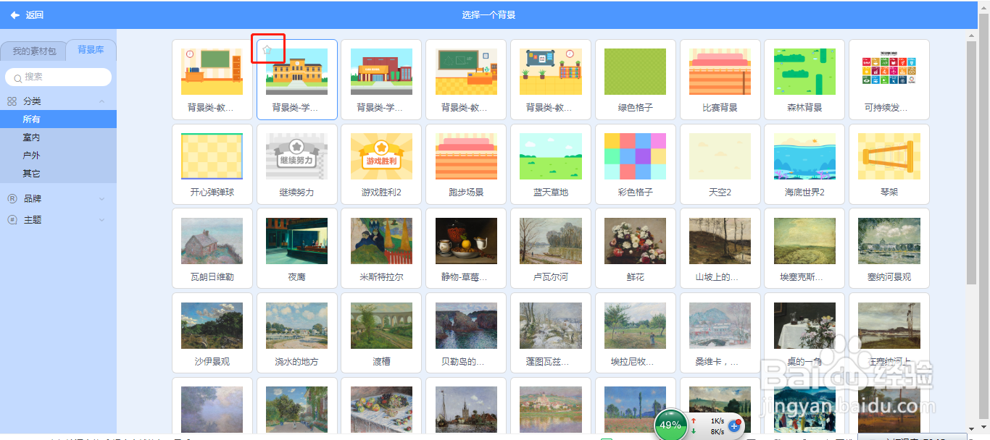Image resolution: width=990 pixels, height=440 pixels.
Task: Choose the classroom with abacus and bulletin board
Action: [551, 80]
